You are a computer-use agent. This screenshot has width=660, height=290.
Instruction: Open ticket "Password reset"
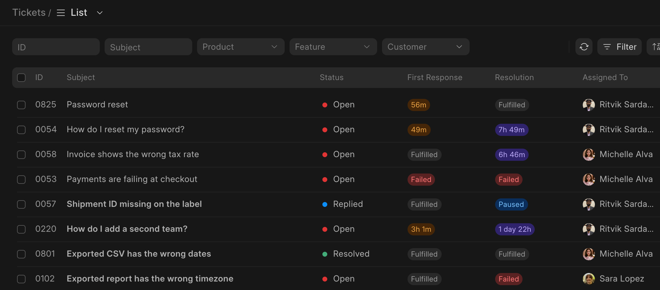[97, 105]
